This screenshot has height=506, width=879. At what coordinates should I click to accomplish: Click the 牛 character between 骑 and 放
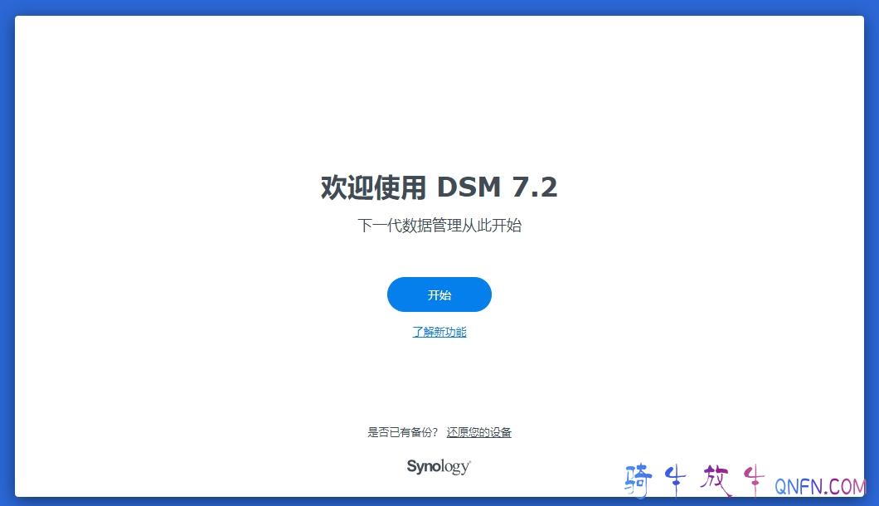click(676, 481)
